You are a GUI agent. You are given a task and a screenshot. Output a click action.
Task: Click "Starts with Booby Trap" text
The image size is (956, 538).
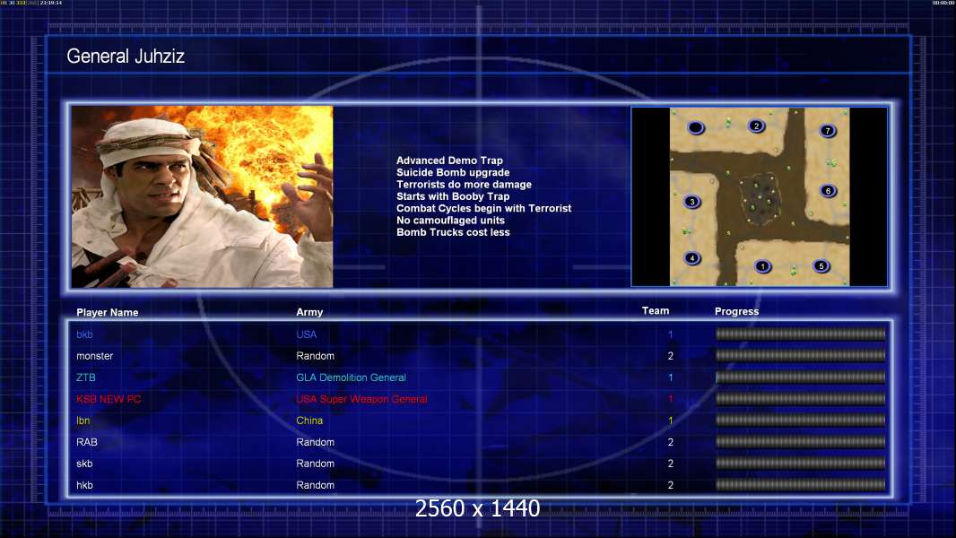(453, 196)
